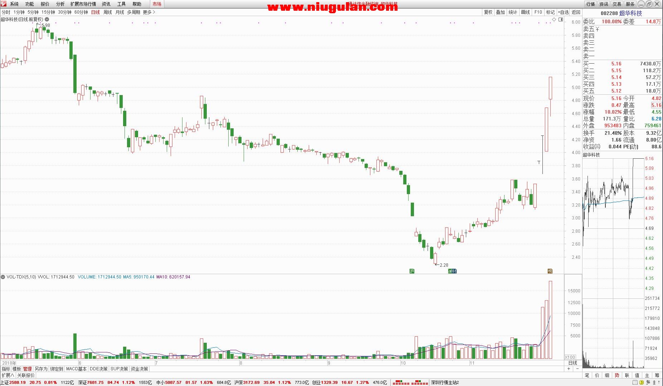
Task: Click the 榜 marker on the chart
Action: [550, 271]
